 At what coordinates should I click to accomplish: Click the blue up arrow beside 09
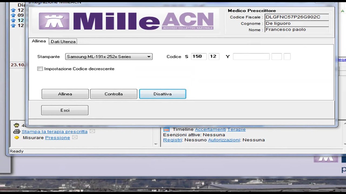pos(13,15)
